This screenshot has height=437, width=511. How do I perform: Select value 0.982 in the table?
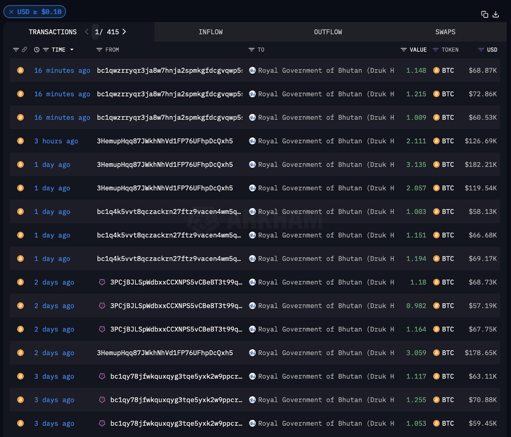(416, 306)
